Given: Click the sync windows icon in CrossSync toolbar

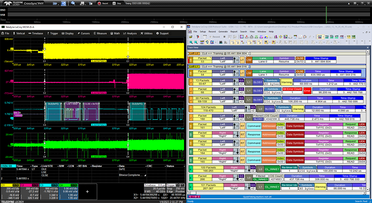Looking at the screenshot, I should [63, 3].
